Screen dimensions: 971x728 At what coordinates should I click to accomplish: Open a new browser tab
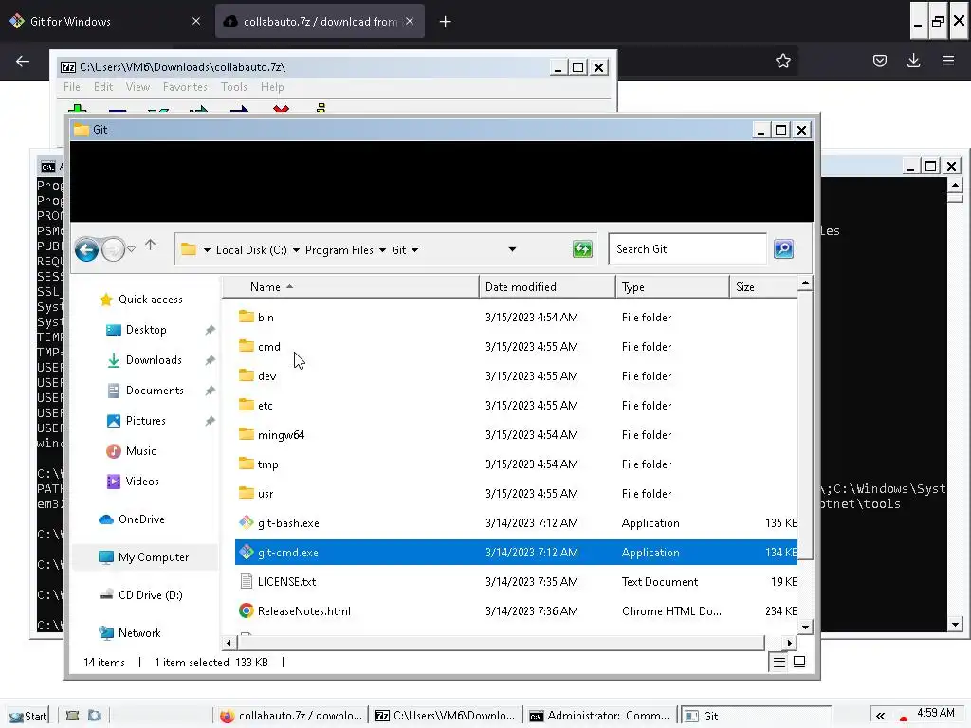[x=446, y=22]
